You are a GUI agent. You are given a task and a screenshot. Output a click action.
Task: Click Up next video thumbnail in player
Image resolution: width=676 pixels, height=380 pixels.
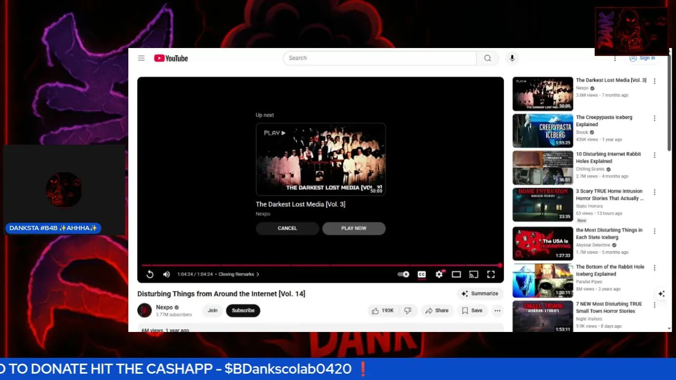coord(321,159)
